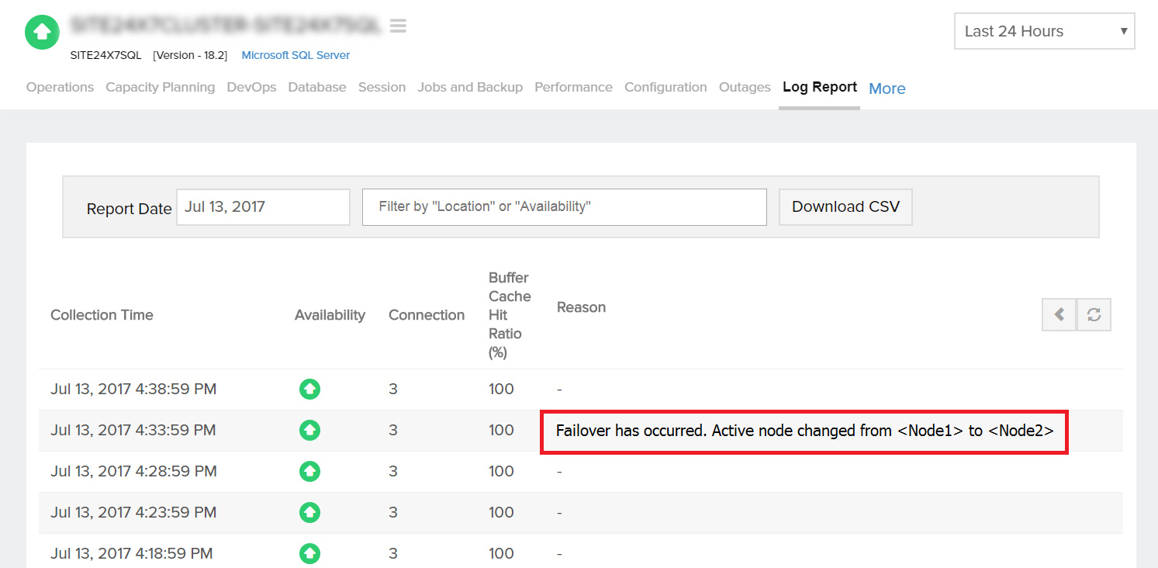Click the availability icon for 4:23:59 PM entry
The width and height of the screenshot is (1158, 568).
(309, 512)
